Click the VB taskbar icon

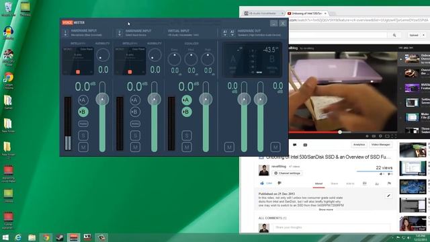click(x=87, y=237)
